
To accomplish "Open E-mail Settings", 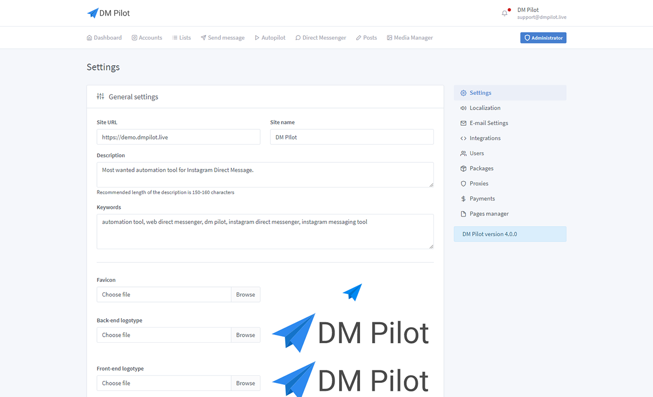I will [x=510, y=123].
